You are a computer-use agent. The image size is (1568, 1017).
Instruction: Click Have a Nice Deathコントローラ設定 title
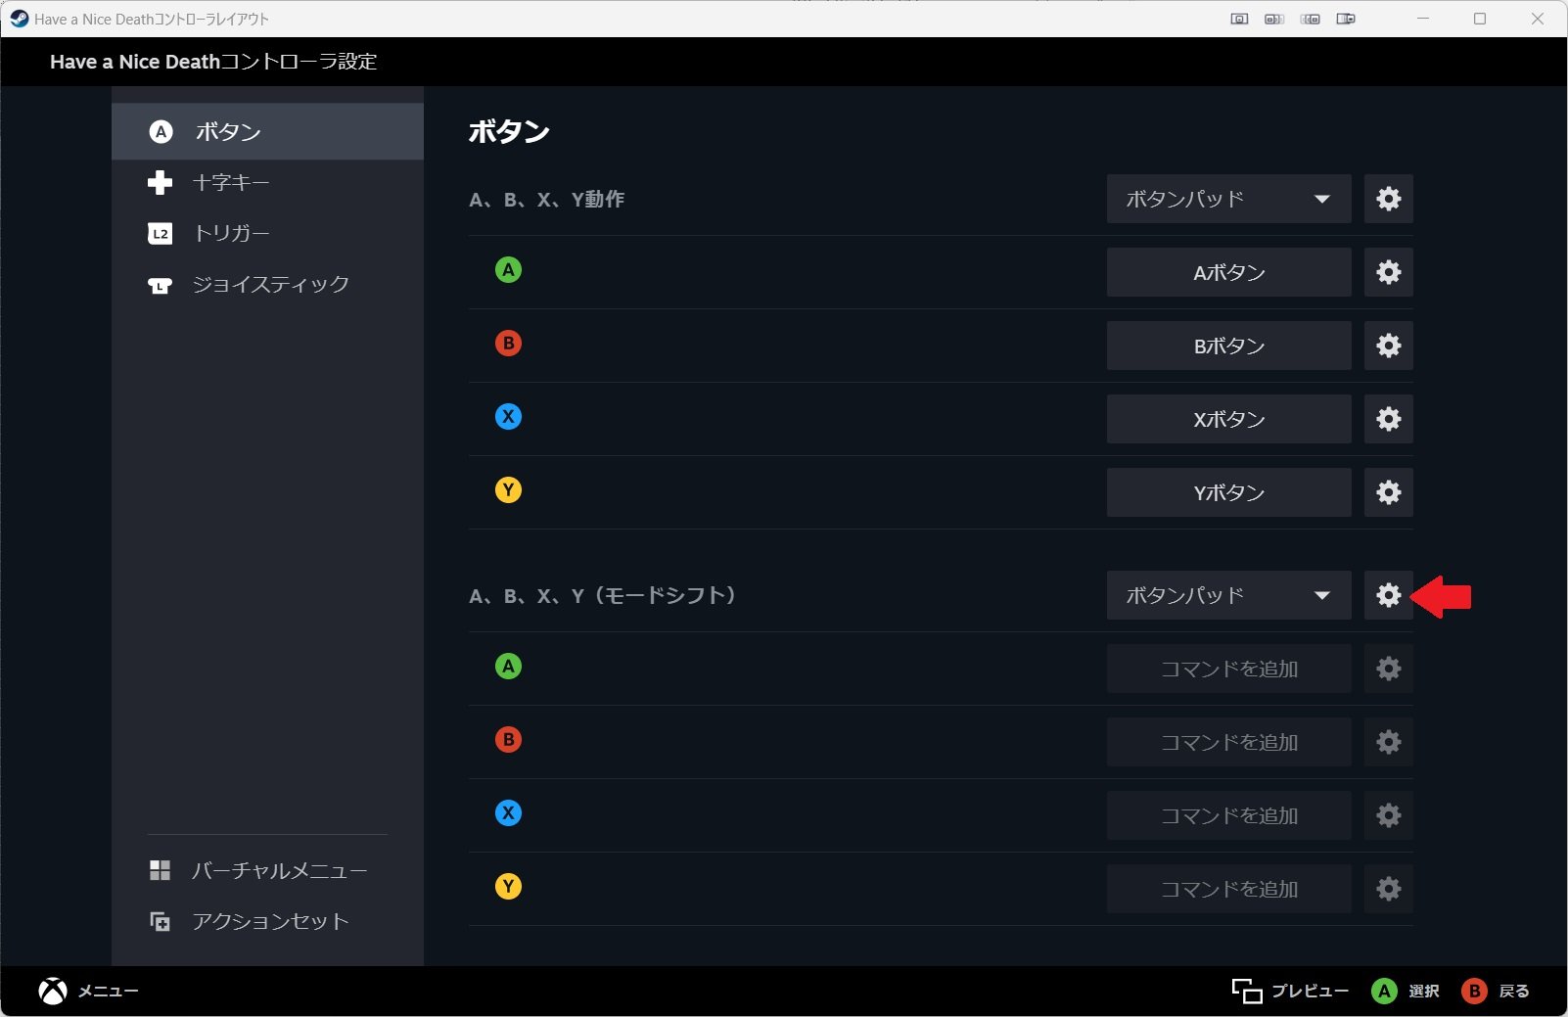(x=213, y=62)
